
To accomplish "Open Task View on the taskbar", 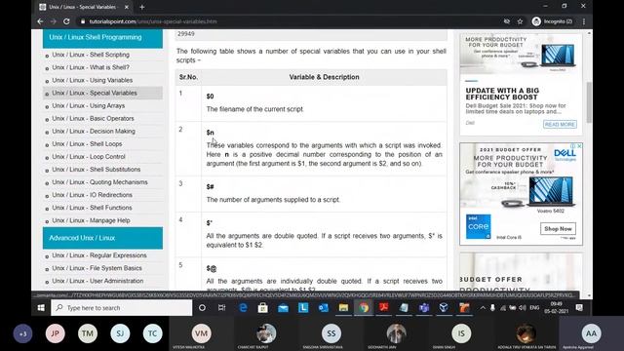I will point(222,308).
